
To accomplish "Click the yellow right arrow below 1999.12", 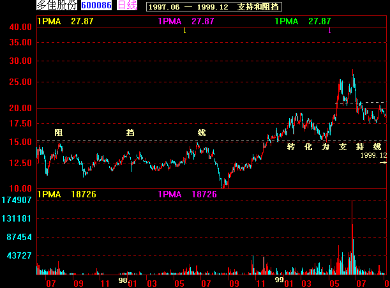I will (x=382, y=163).
